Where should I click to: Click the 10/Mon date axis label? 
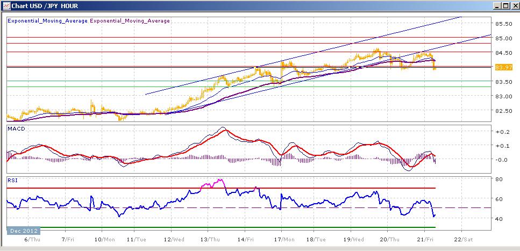(x=105, y=239)
